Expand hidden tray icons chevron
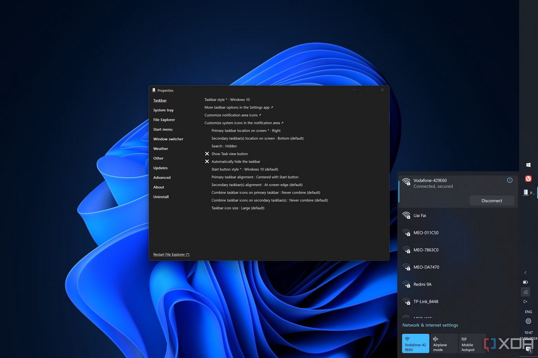Screen dimensions: 538x358 (525, 273)
